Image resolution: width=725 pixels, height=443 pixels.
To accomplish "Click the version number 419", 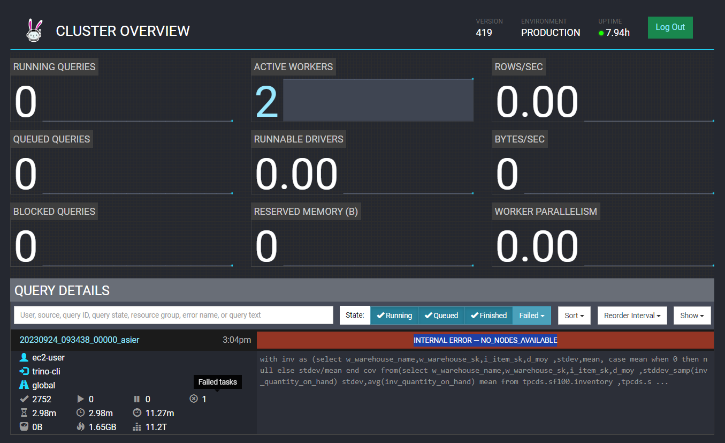I will [484, 33].
